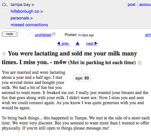
Task: Click the print link at right
Action: (x=148, y=35)
